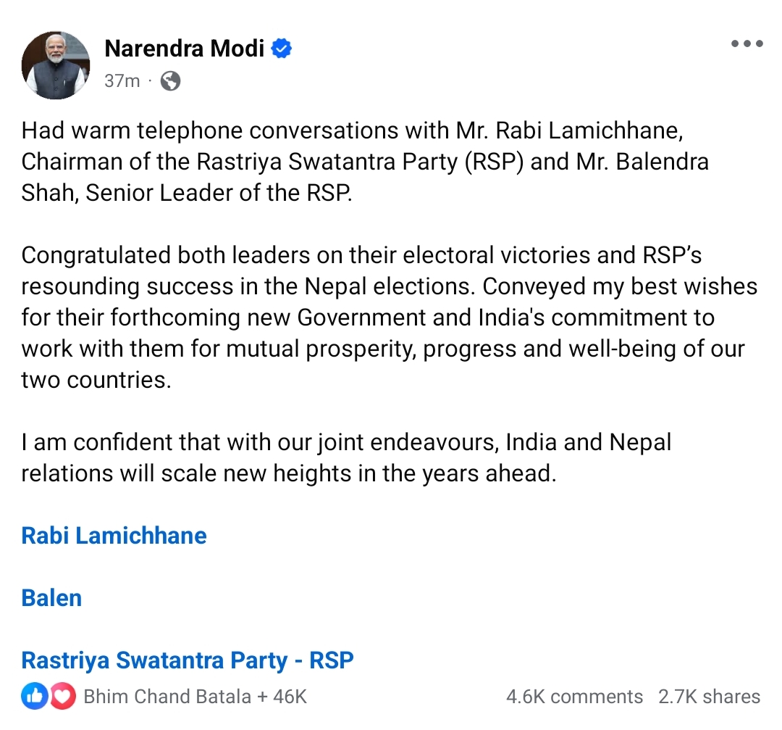Click the blue Like reaction icon
Image resolution: width=782 pixels, height=730 pixels.
click(34, 697)
